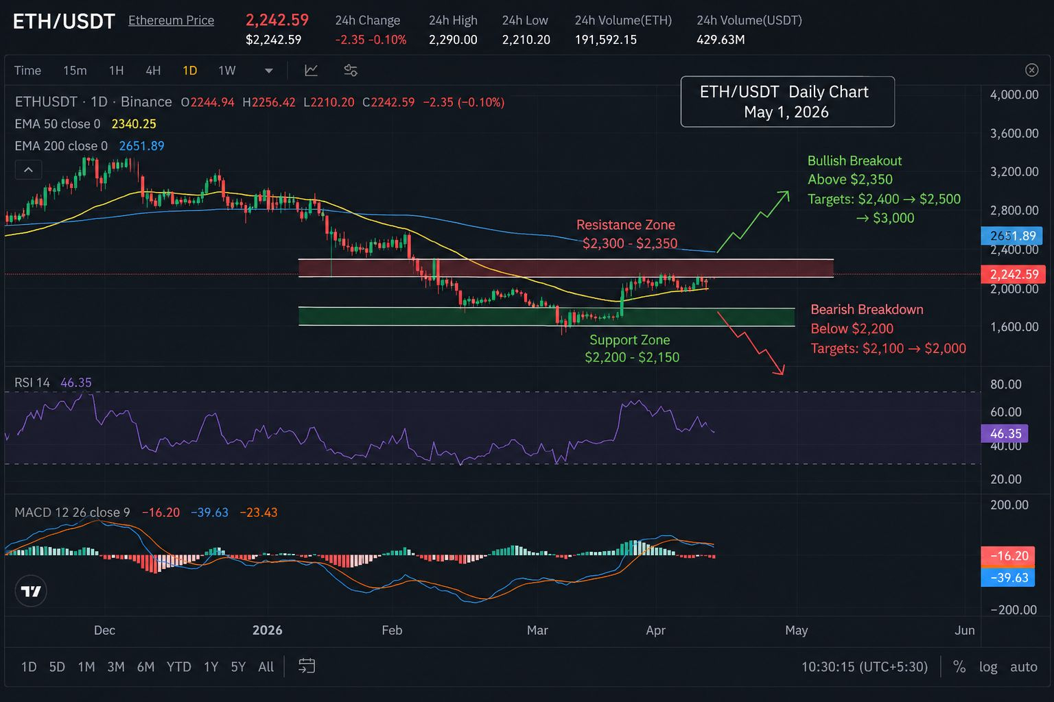
Task: Switch the interval to 1W
Action: (x=226, y=71)
